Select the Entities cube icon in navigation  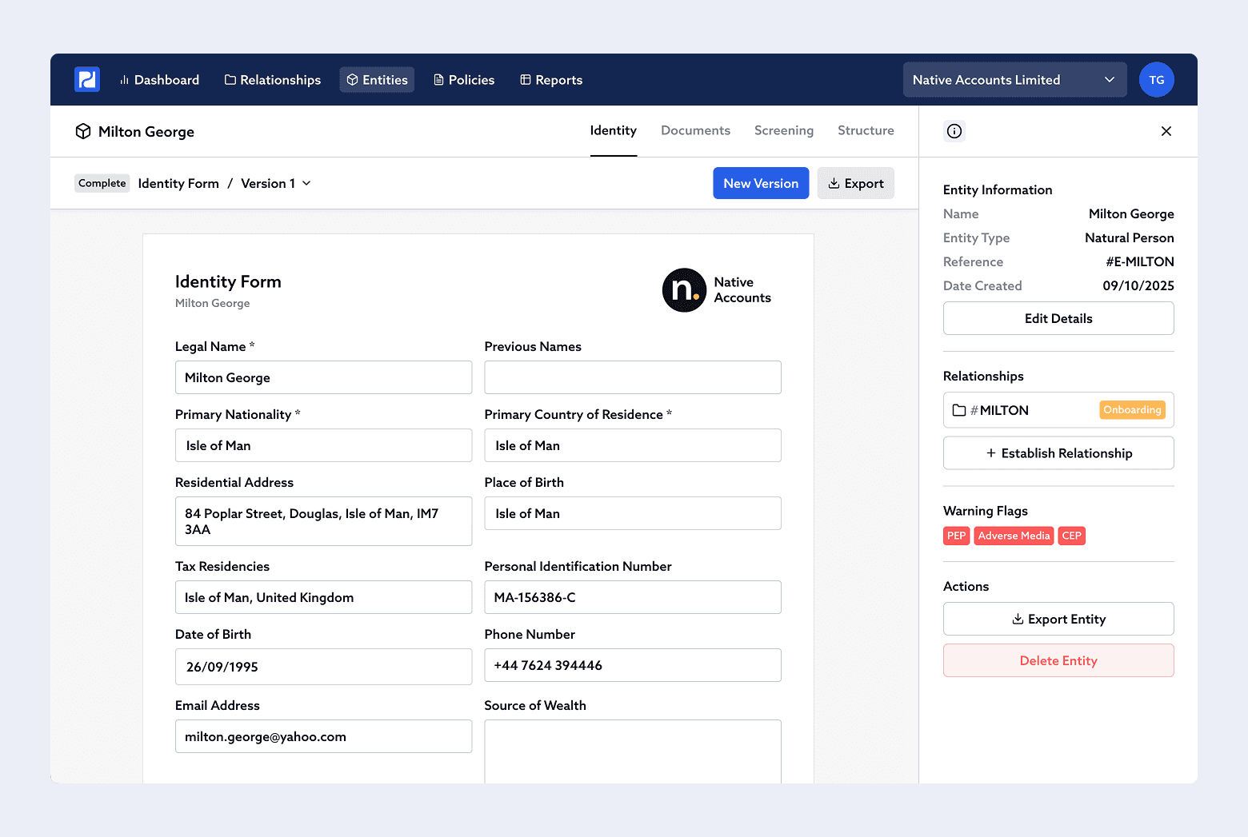[353, 79]
